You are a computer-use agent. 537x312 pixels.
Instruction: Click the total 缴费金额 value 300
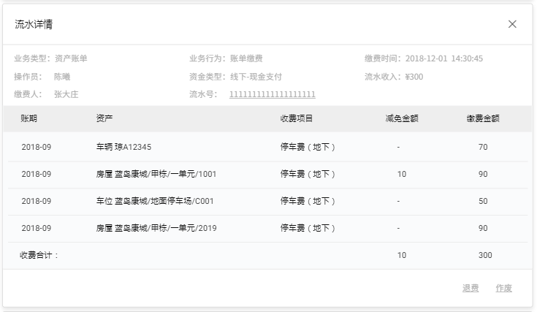tap(485, 255)
